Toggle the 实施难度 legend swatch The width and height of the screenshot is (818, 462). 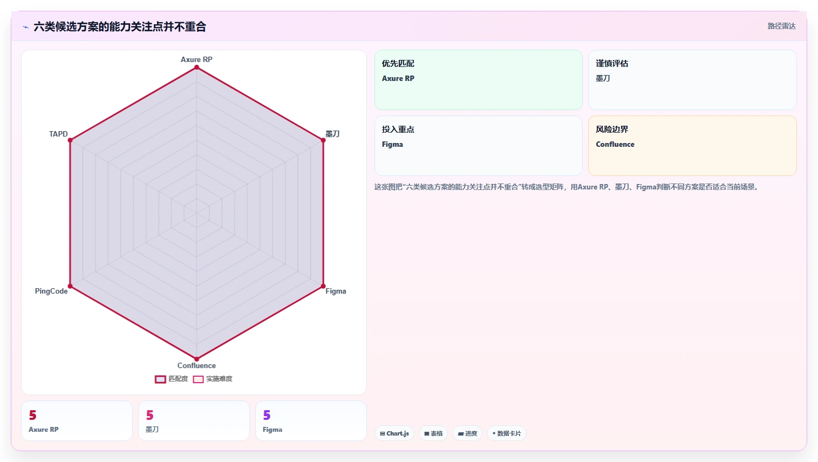[198, 379]
